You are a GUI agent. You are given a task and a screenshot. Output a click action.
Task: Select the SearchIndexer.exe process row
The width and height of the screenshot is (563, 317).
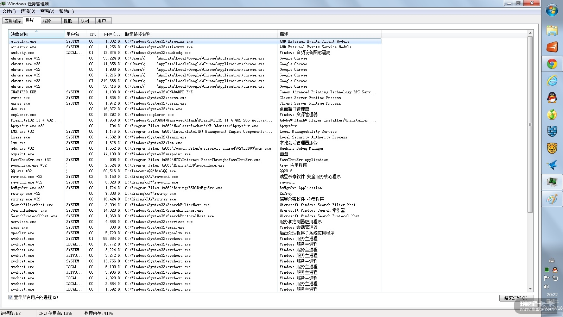click(195, 210)
